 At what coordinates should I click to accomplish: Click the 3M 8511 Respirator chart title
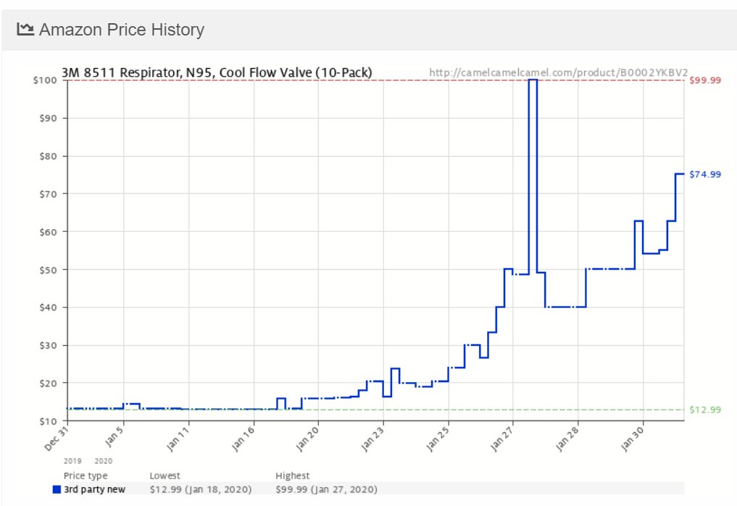[x=217, y=73]
